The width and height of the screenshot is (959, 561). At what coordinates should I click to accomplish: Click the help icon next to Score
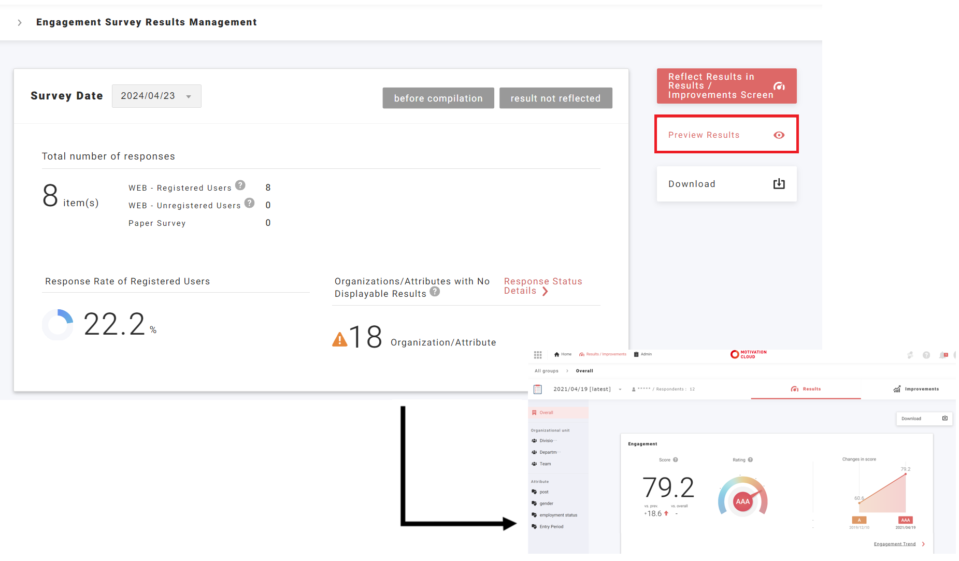(x=676, y=460)
